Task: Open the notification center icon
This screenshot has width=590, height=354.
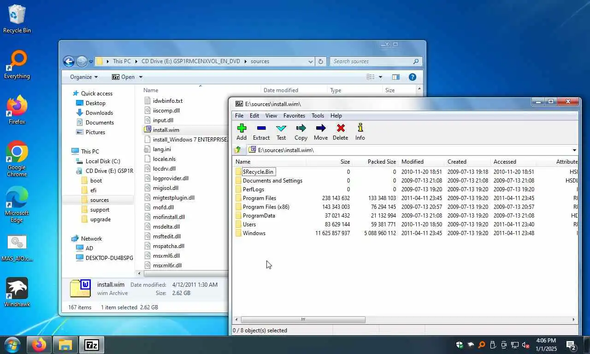Action: (x=571, y=345)
